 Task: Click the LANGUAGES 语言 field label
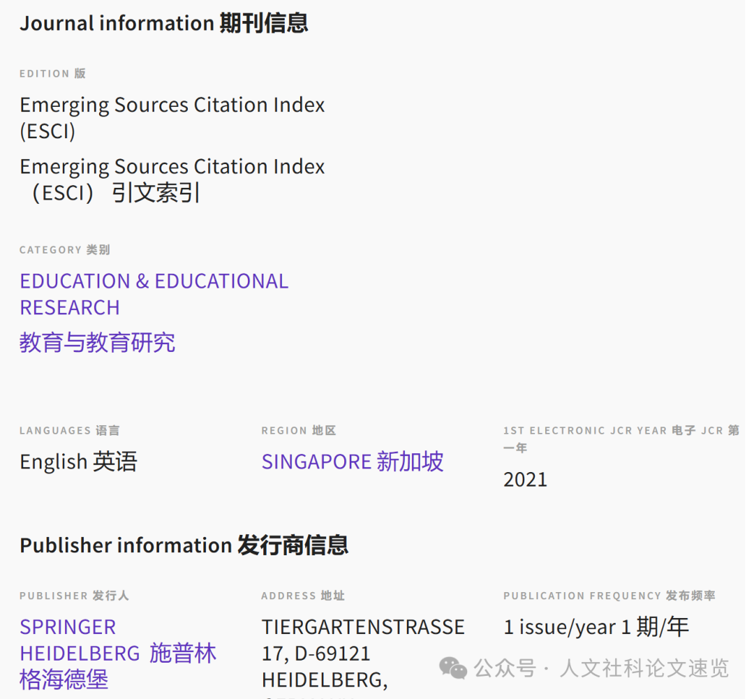pyautogui.click(x=70, y=430)
